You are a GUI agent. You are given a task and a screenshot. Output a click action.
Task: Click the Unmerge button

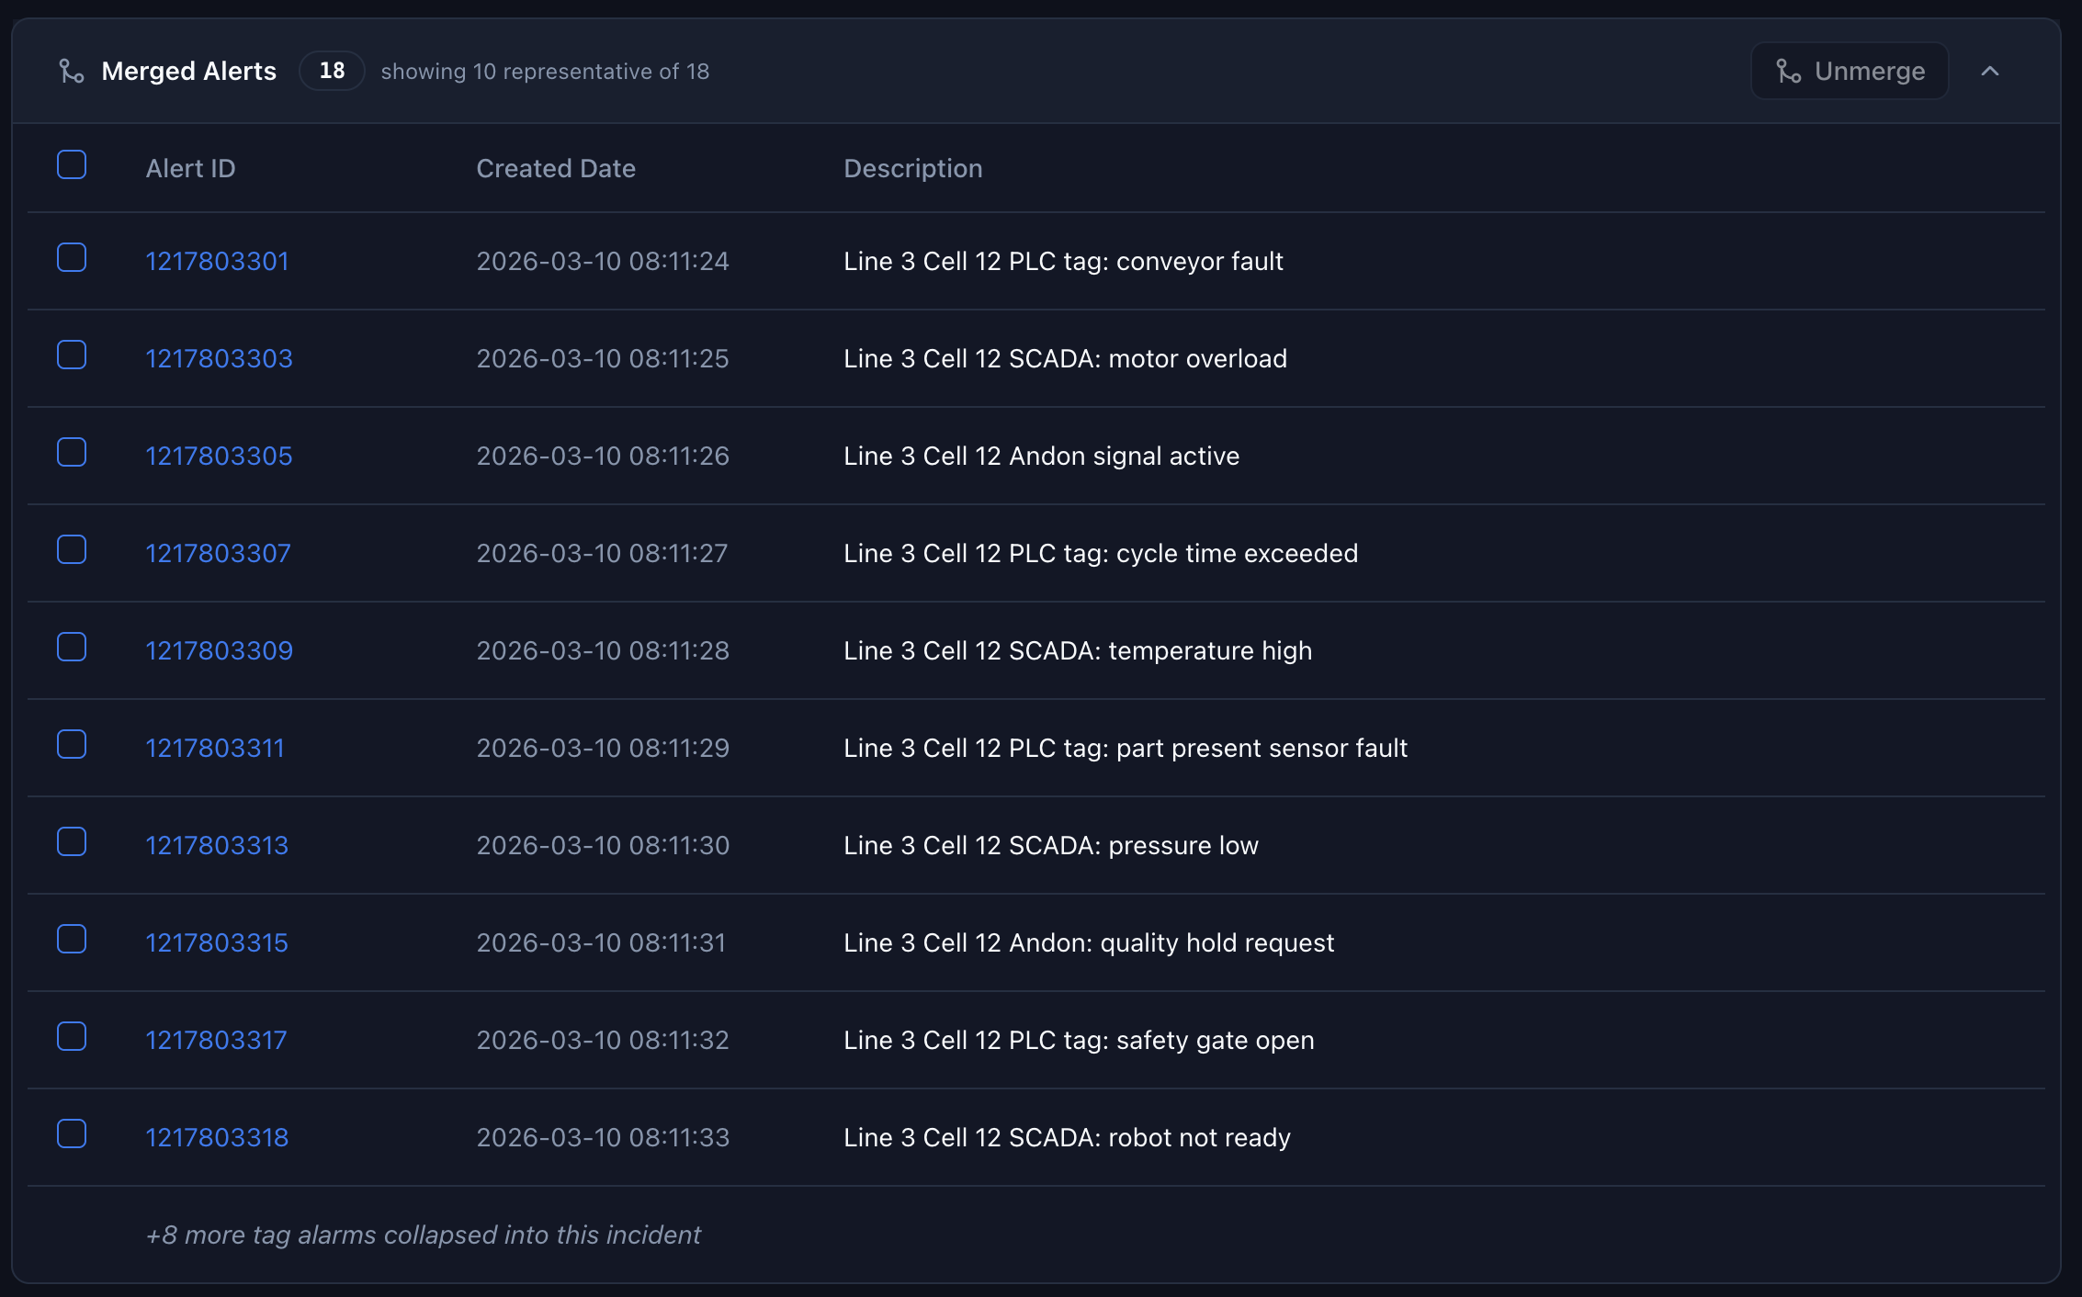(1850, 71)
